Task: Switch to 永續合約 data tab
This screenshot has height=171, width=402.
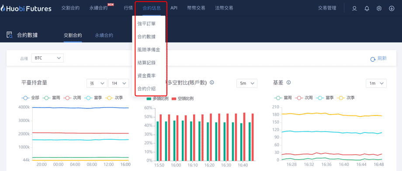Action: (104, 35)
